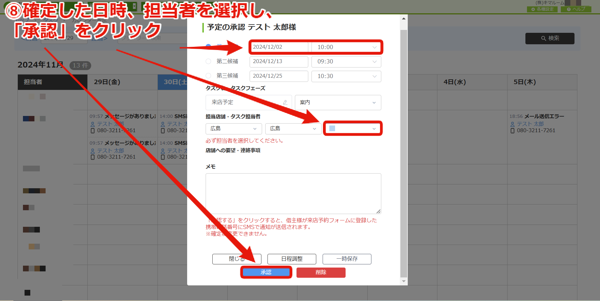600x301 pixels.
Task: Click the red 削除 button
Action: [321, 272]
